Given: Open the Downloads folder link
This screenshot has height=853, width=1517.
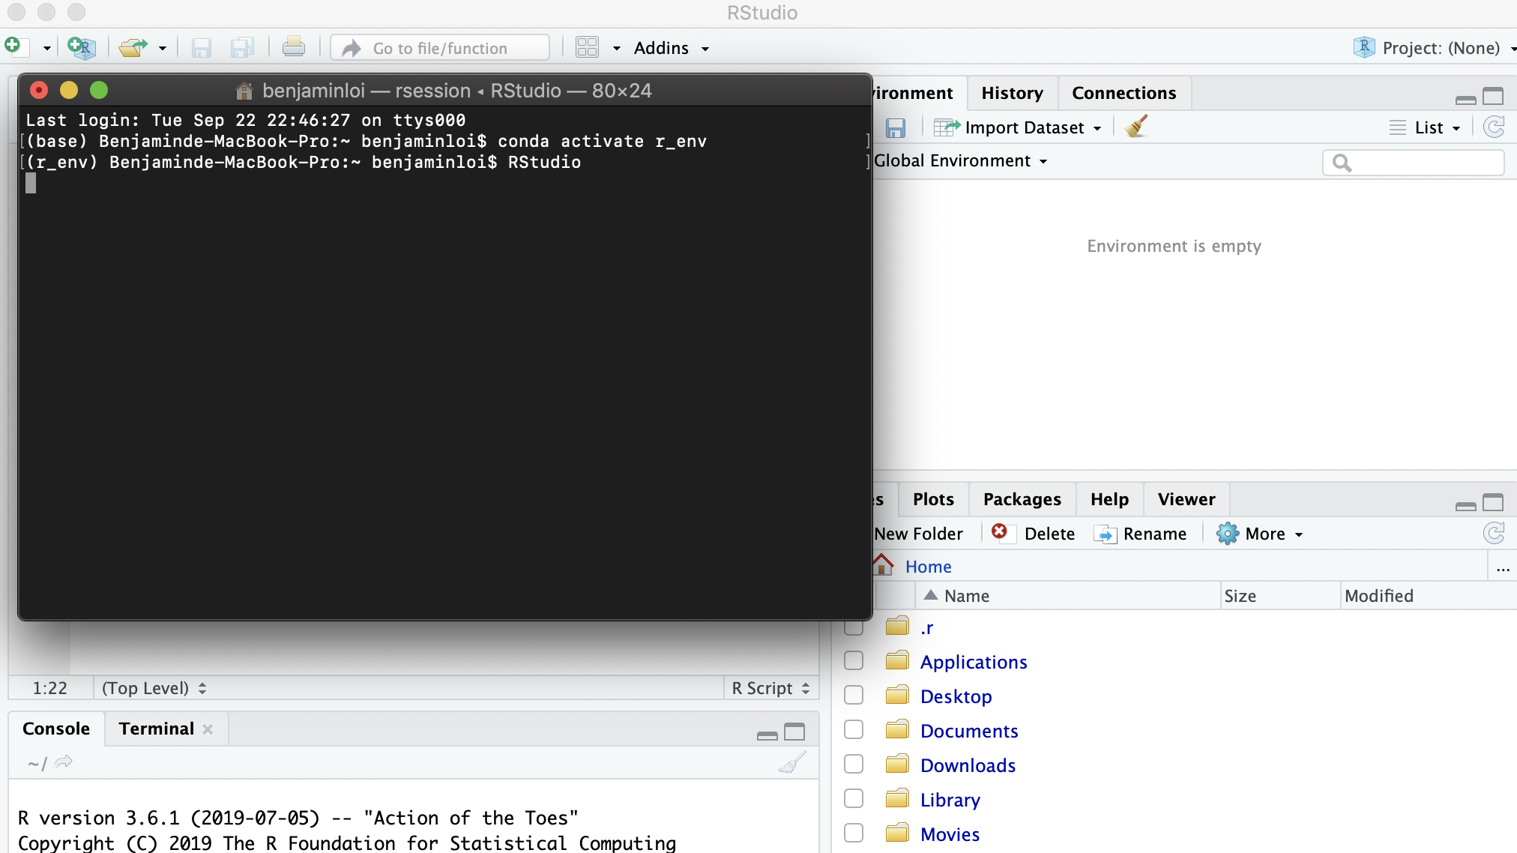Looking at the screenshot, I should 968,765.
